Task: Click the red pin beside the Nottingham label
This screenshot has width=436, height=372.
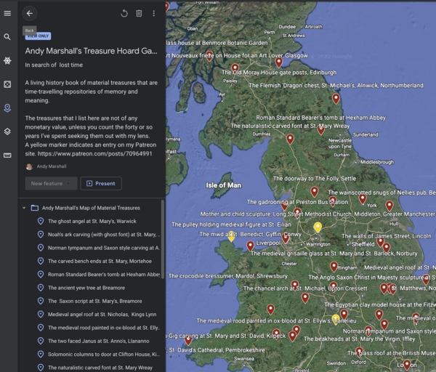Action: point(334,267)
